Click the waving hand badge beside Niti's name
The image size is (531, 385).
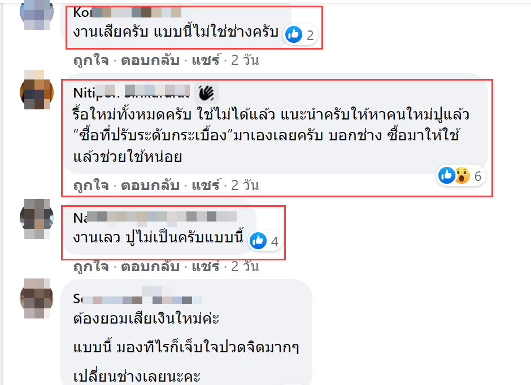(x=206, y=93)
